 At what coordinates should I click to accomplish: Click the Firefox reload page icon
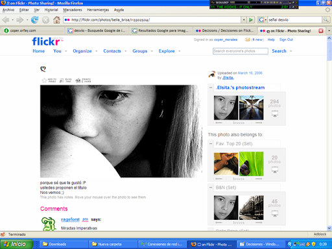click(x=34, y=20)
